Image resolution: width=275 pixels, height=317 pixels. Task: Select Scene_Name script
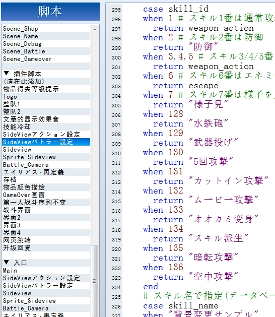(46, 36)
